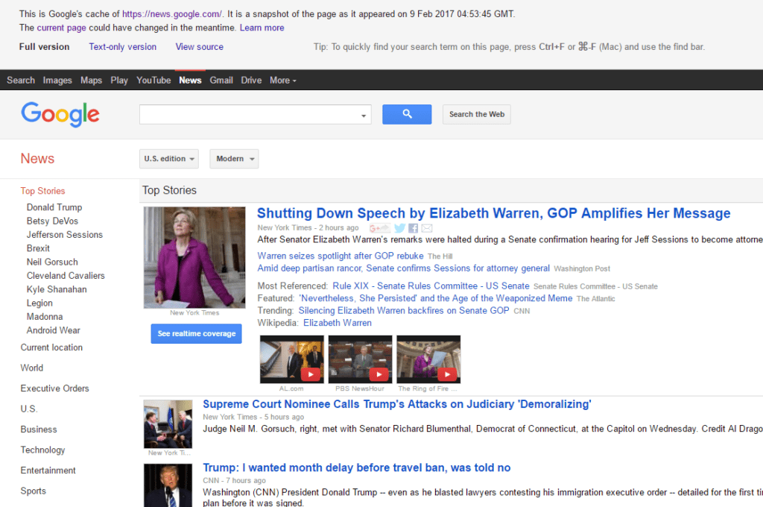Go to Search in the top bar
This screenshot has height=507, width=763.
(x=21, y=81)
